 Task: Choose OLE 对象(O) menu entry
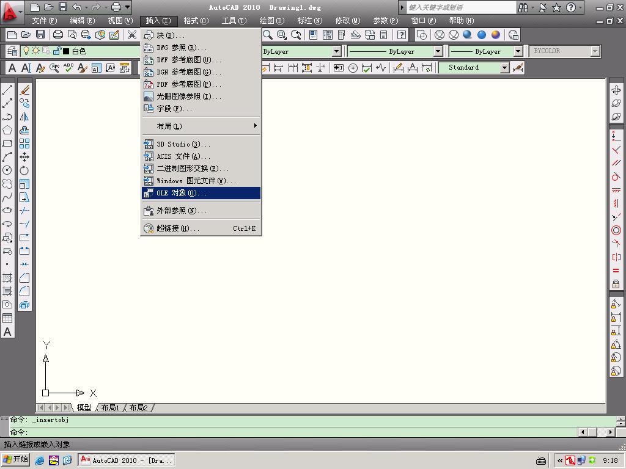(x=201, y=193)
